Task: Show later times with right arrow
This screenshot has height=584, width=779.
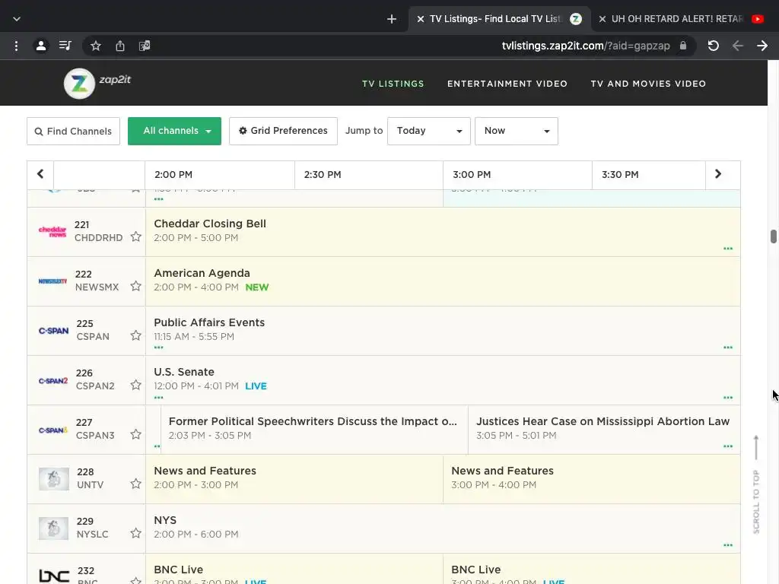Action: pos(718,174)
